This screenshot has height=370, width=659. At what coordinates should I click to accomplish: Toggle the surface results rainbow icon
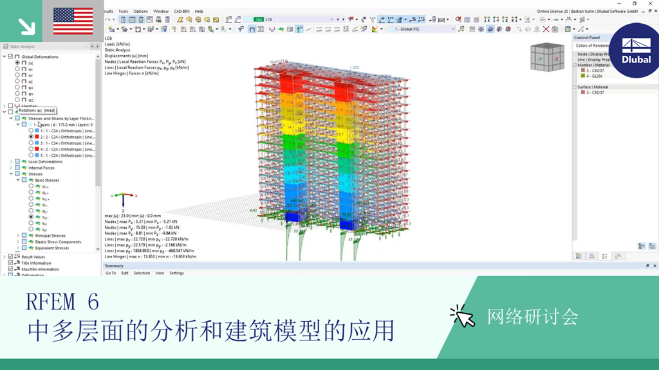point(281,29)
